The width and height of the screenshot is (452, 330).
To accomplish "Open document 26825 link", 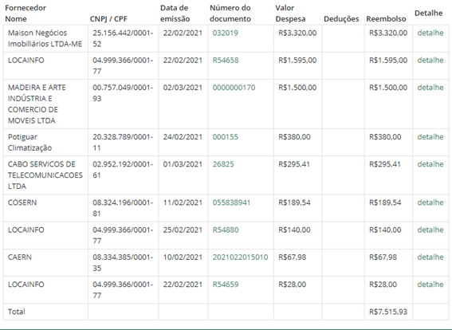I will (223, 164).
